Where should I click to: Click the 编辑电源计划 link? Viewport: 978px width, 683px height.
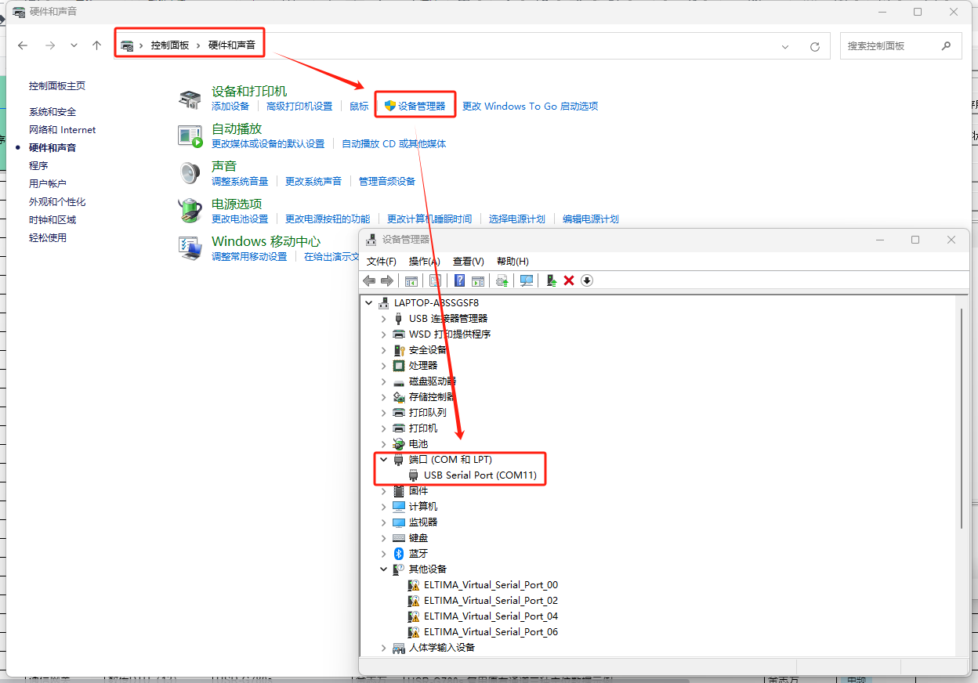591,219
